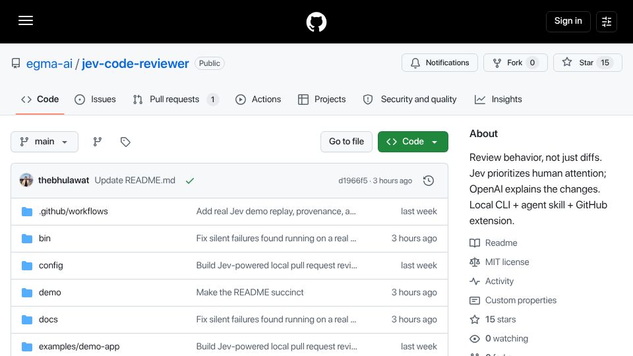633x356 pixels.
Task: Click thebhulawat avatar image
Action: (x=26, y=180)
